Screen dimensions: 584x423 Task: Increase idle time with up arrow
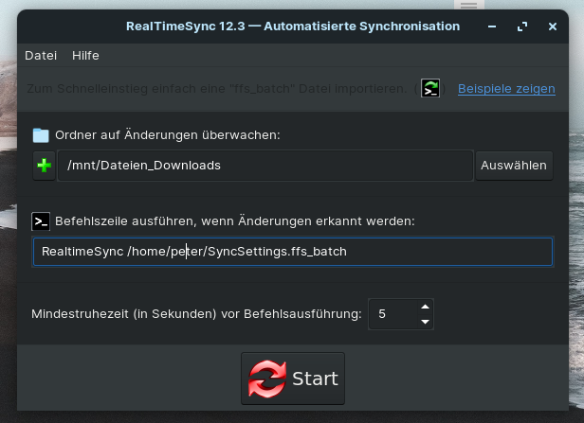pos(425,307)
